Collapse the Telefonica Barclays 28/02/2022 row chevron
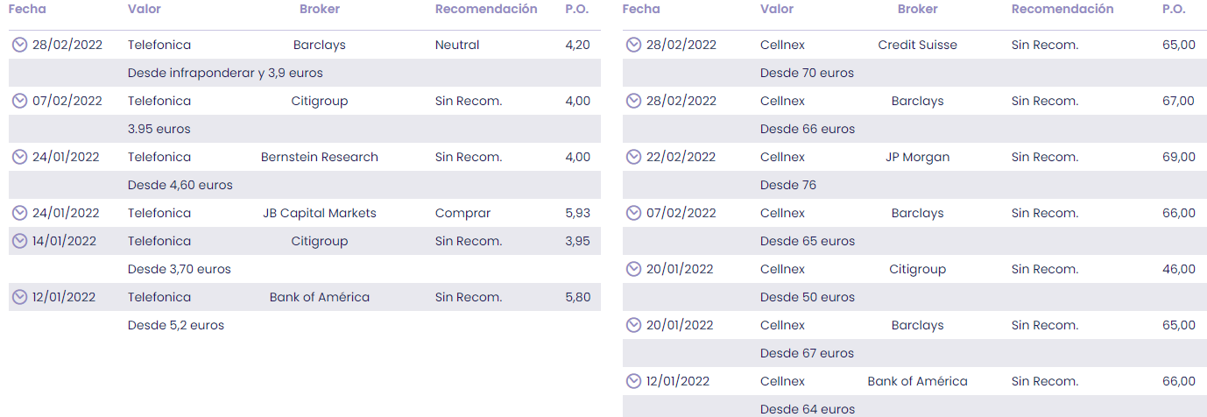The width and height of the screenshot is (1207, 417). (20, 45)
